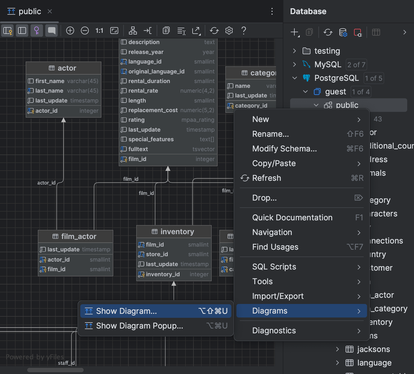Screen dimensions: 414x374
Task: Expand the jacksons table node
Action: click(x=337, y=349)
